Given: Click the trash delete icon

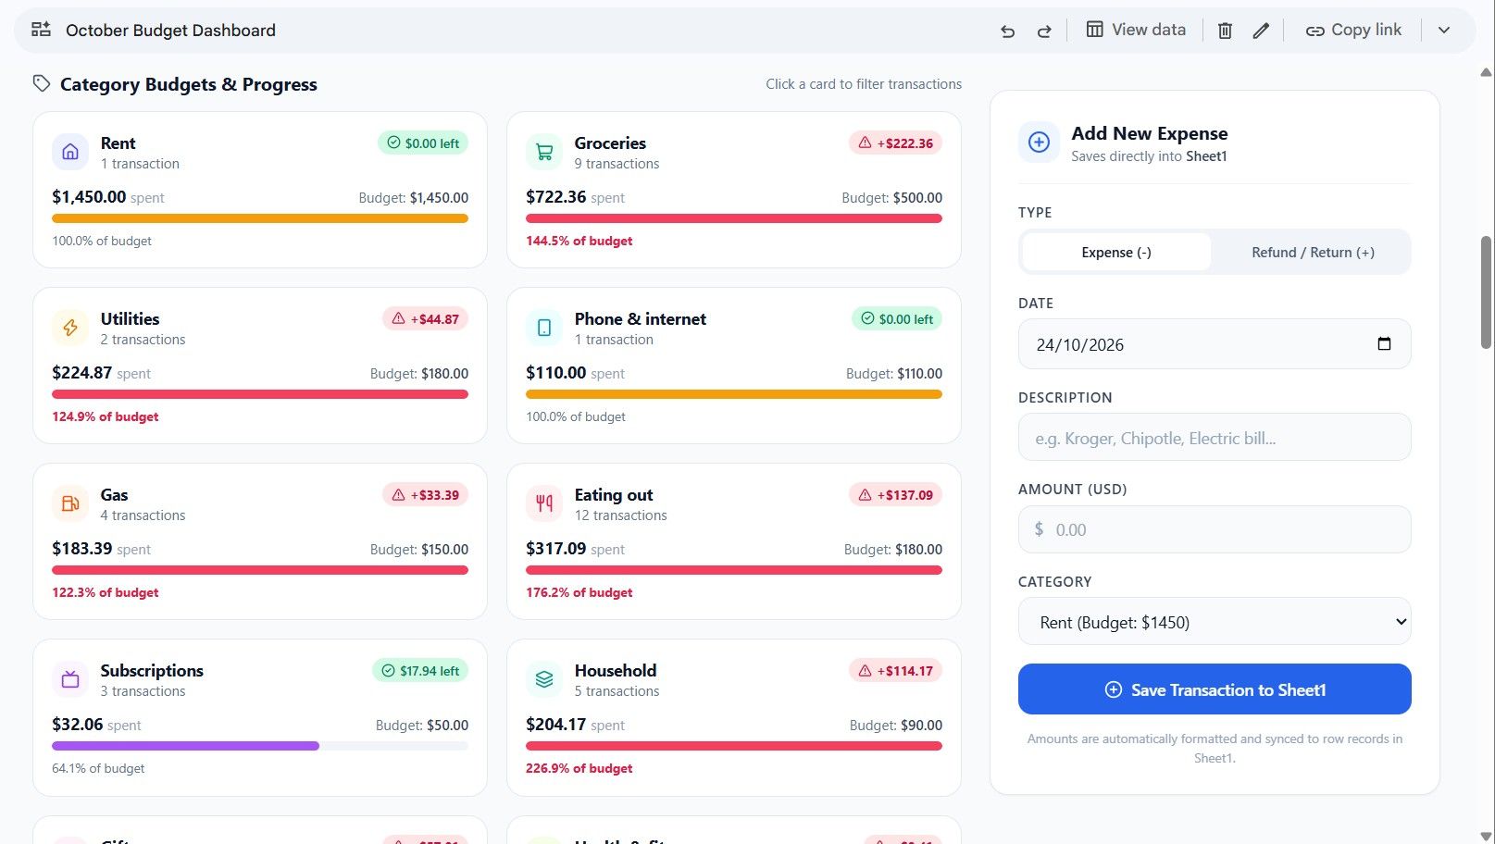Looking at the screenshot, I should click(x=1225, y=31).
